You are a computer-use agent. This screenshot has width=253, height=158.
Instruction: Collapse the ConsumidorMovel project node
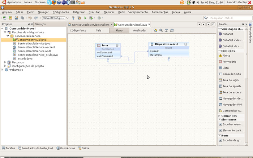coord(3,28)
